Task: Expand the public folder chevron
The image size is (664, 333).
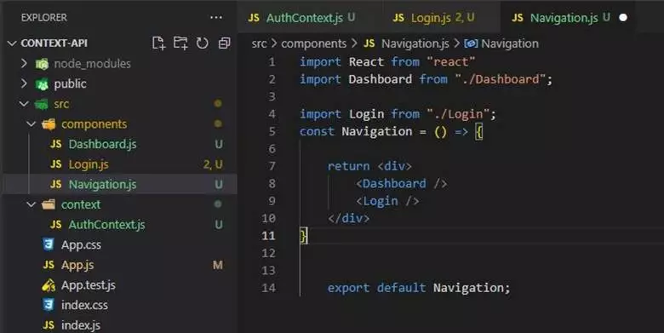Action: pyautogui.click(x=24, y=83)
